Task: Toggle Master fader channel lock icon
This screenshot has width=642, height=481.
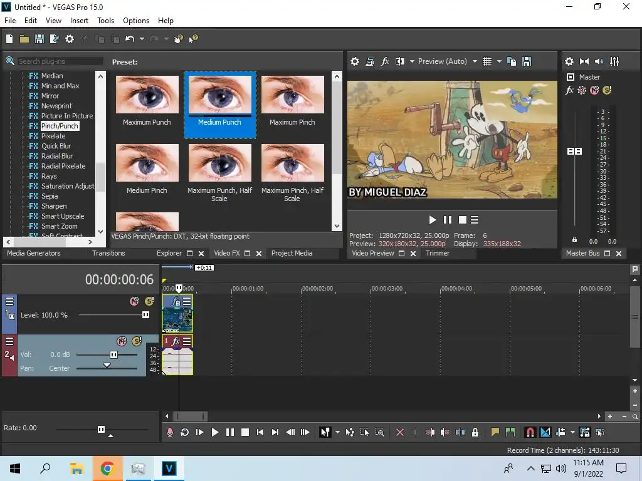Action: [574, 240]
